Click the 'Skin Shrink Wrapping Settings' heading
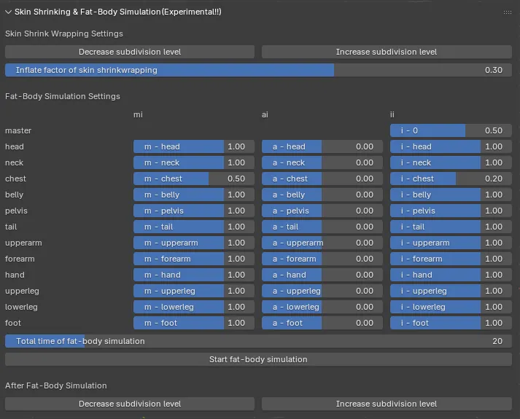The height and width of the screenshot is (419, 520). [x=64, y=34]
